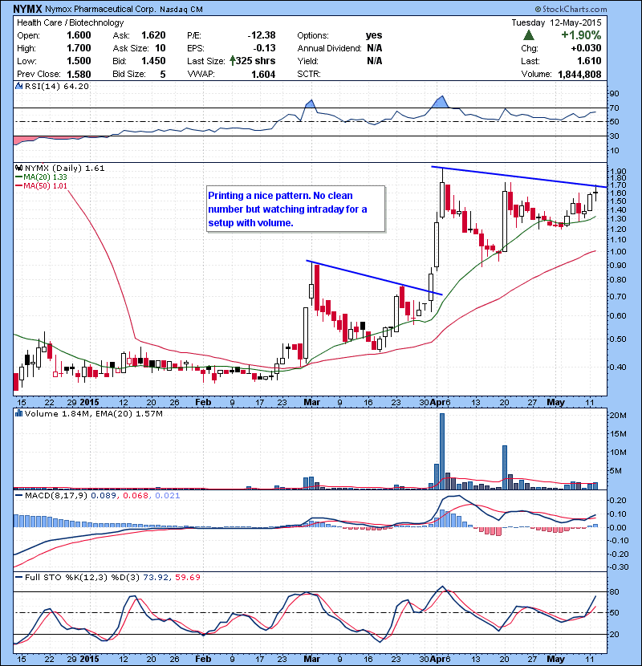Click the Bid value 1.450
Viewport: 642px width, 666px height.
(153, 61)
